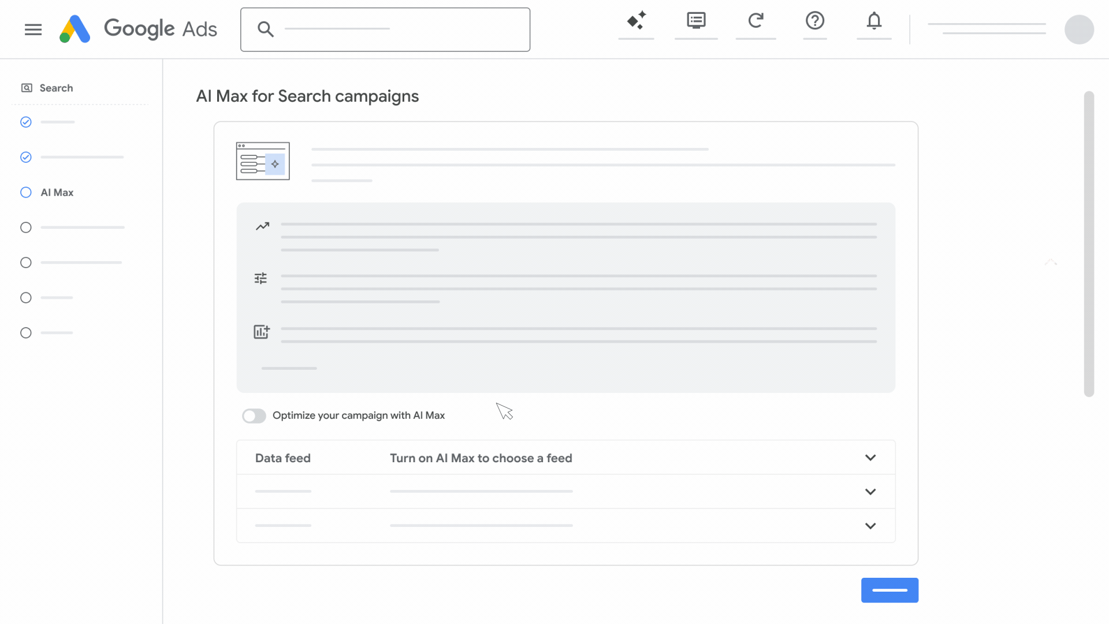This screenshot has width=1109, height=624.
Task: Select the Search label in sidebar
Action: coord(56,88)
